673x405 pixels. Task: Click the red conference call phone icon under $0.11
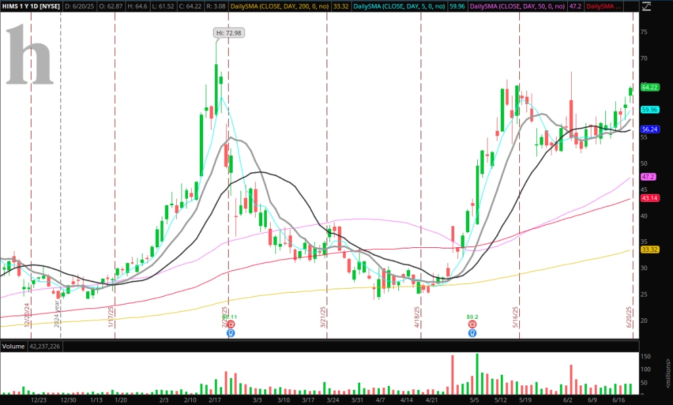tap(231, 324)
